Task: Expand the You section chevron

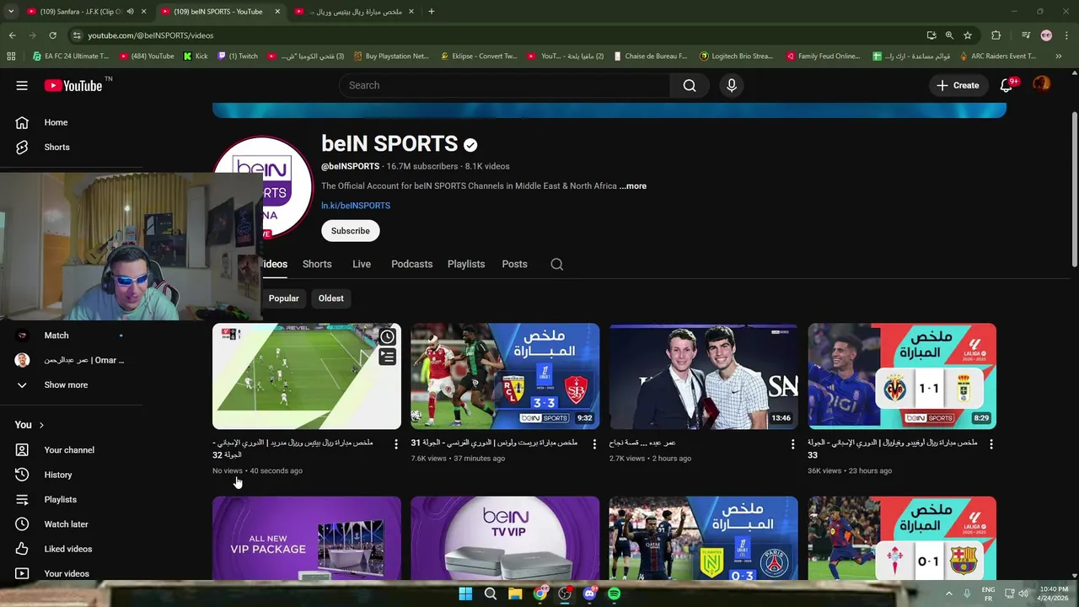Action: pos(41,425)
